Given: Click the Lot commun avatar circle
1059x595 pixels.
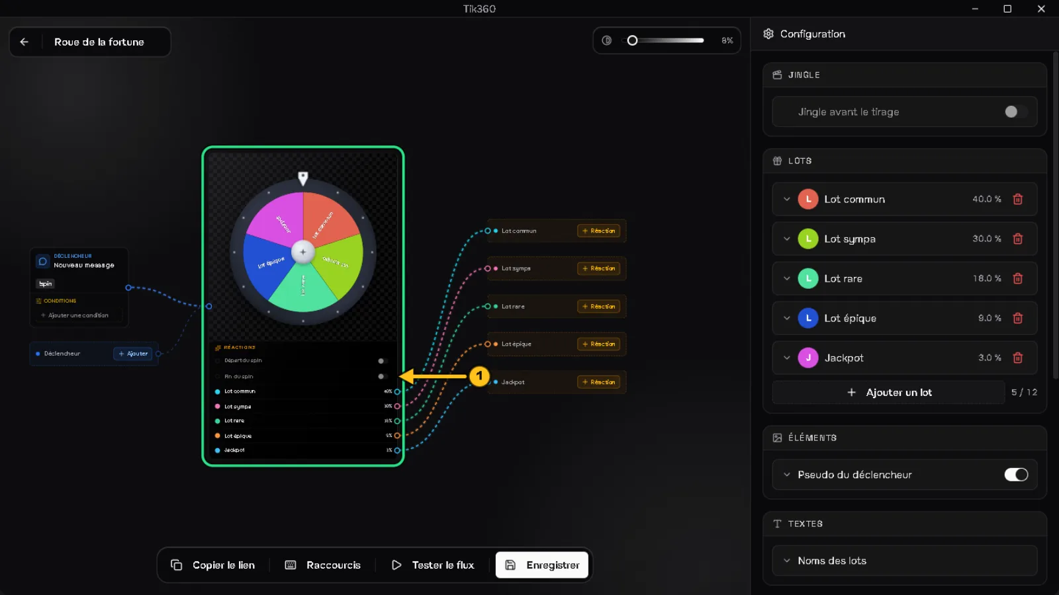Looking at the screenshot, I should (808, 199).
